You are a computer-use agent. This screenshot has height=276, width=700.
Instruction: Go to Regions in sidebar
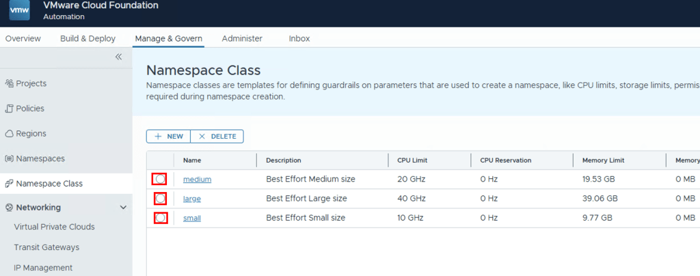(x=31, y=133)
